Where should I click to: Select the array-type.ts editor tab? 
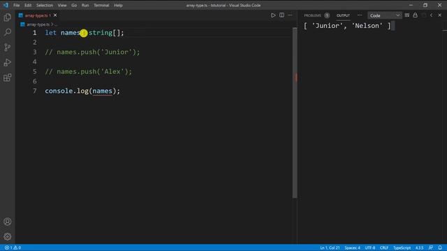(37, 15)
